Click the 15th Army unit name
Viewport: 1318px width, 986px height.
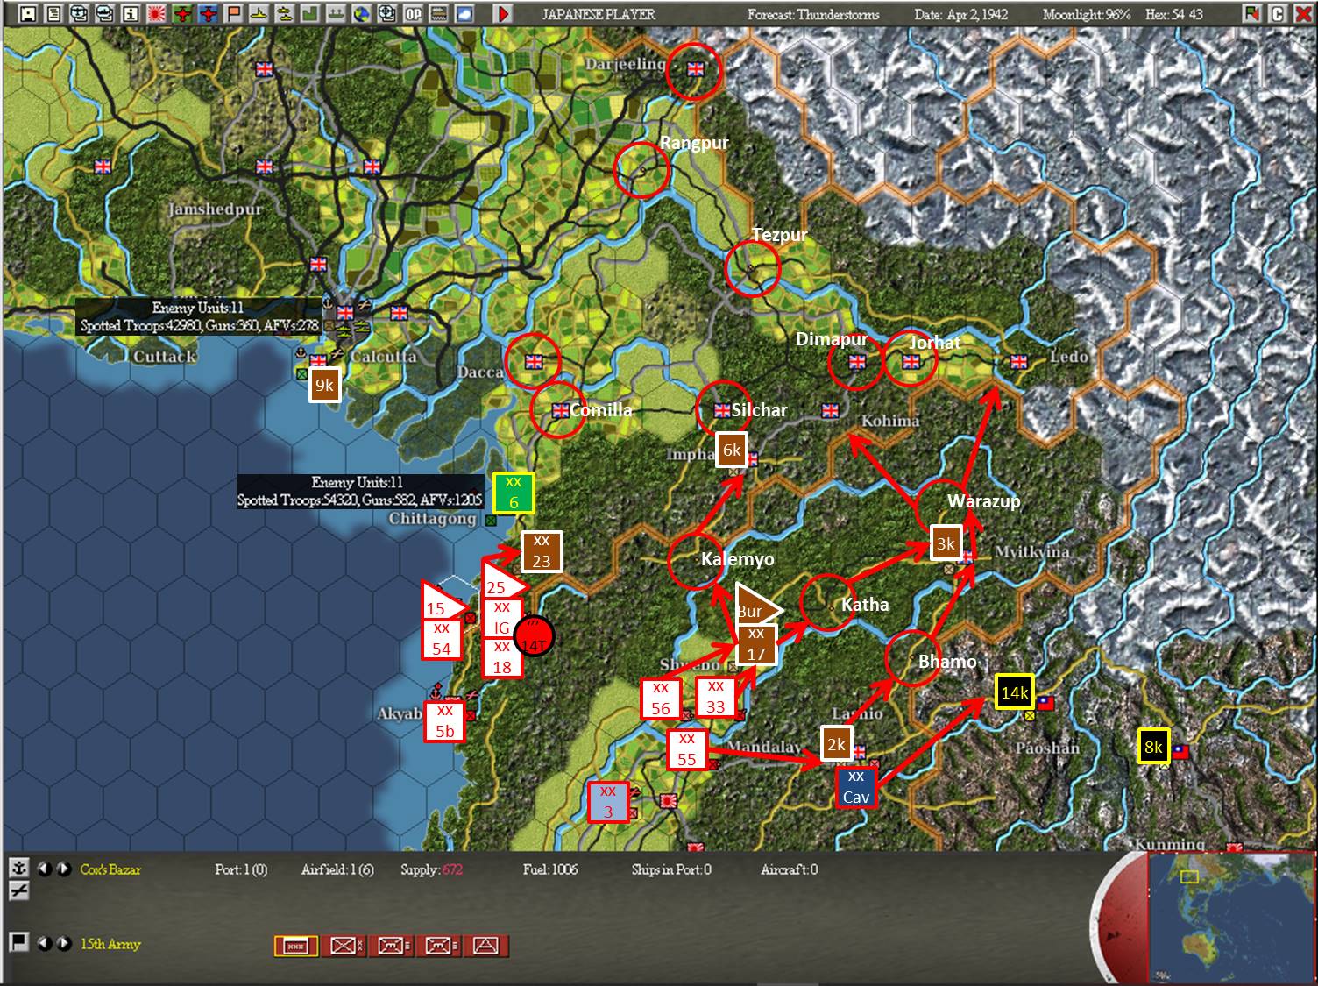pos(110,944)
